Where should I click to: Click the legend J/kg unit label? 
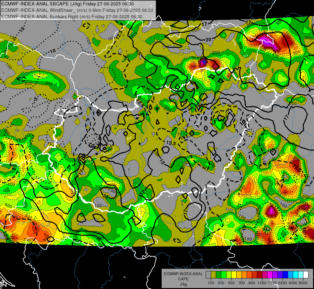click(183, 284)
